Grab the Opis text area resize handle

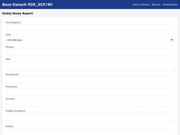173,70
